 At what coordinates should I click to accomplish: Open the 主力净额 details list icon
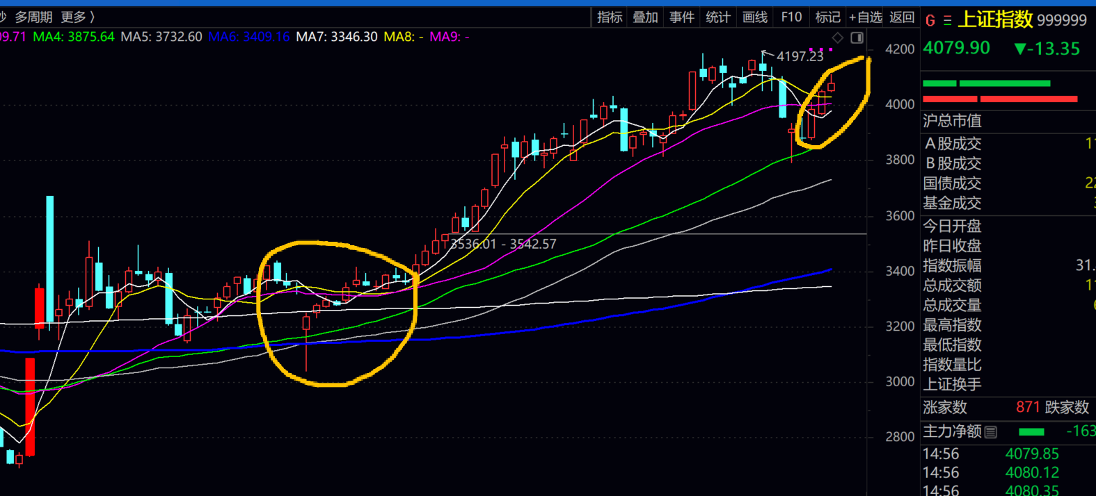click(x=991, y=432)
